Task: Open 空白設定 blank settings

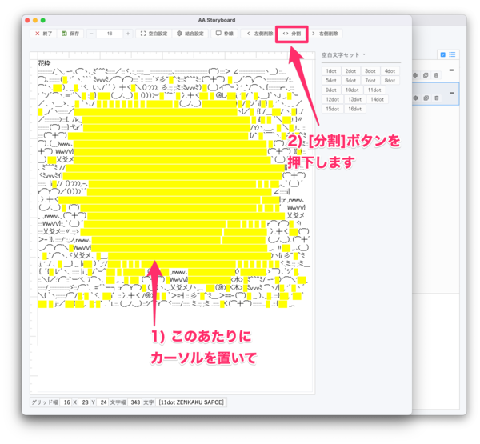Action: 154,34
